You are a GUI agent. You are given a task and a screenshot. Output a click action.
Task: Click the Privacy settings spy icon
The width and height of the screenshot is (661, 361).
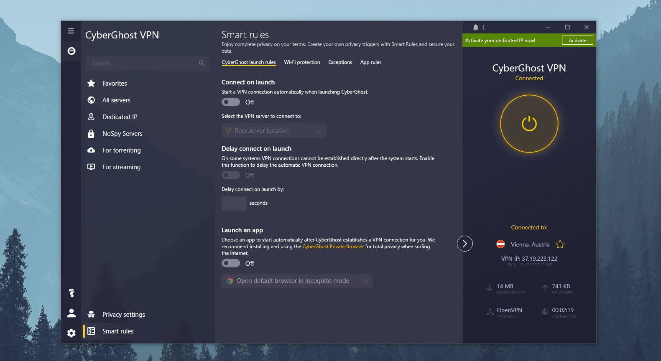[x=91, y=314]
